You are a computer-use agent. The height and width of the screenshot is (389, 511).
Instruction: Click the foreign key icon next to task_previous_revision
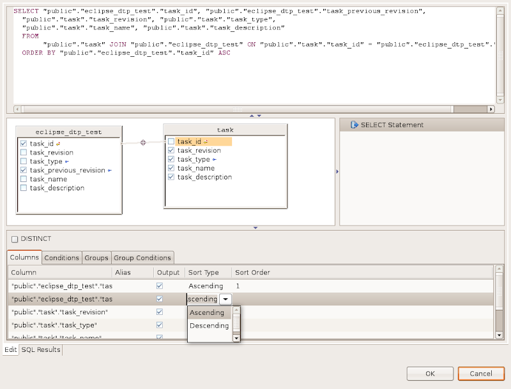[x=110, y=171]
